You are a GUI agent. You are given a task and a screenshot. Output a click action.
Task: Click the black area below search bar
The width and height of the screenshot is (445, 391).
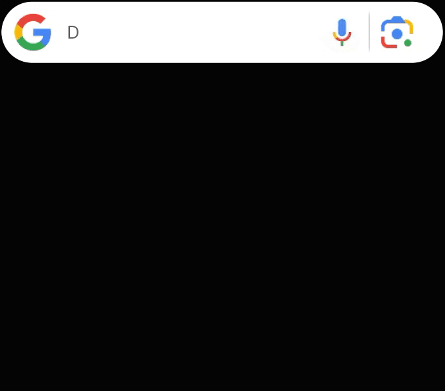coord(222,227)
